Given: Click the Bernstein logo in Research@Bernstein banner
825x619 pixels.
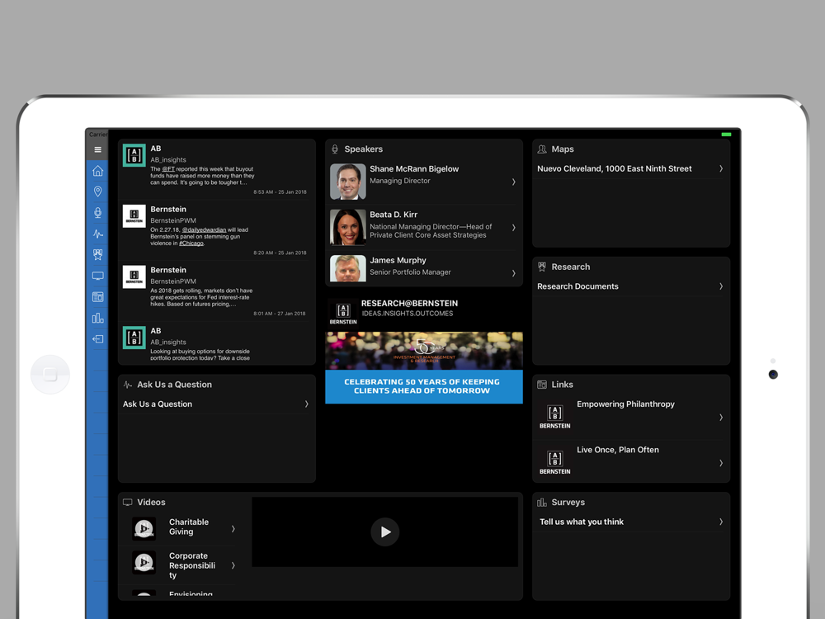Looking at the screenshot, I should click(343, 313).
